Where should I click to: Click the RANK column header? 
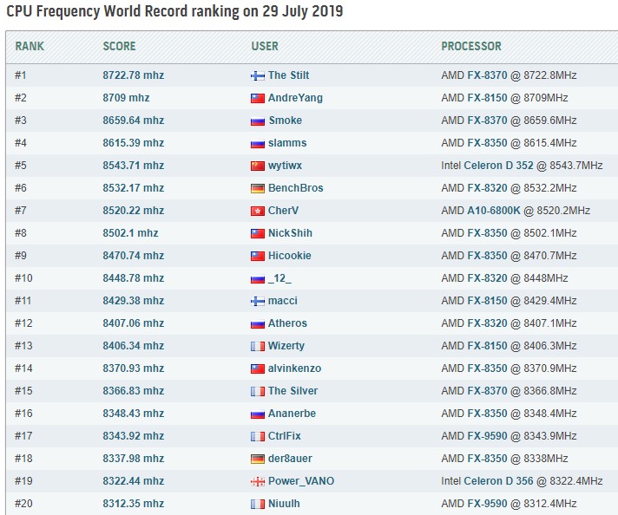pos(30,46)
